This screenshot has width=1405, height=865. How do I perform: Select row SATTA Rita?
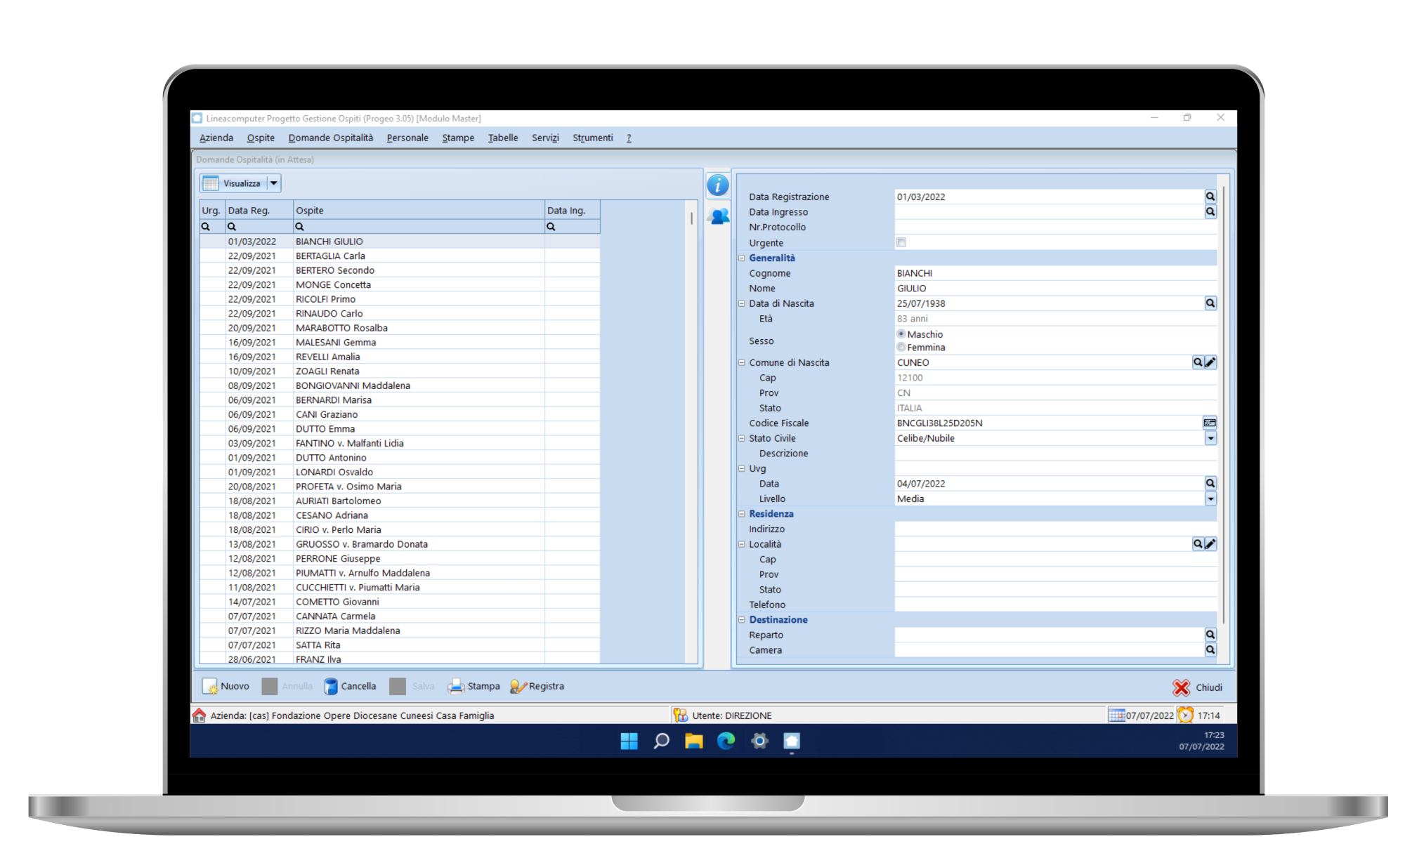[400, 645]
